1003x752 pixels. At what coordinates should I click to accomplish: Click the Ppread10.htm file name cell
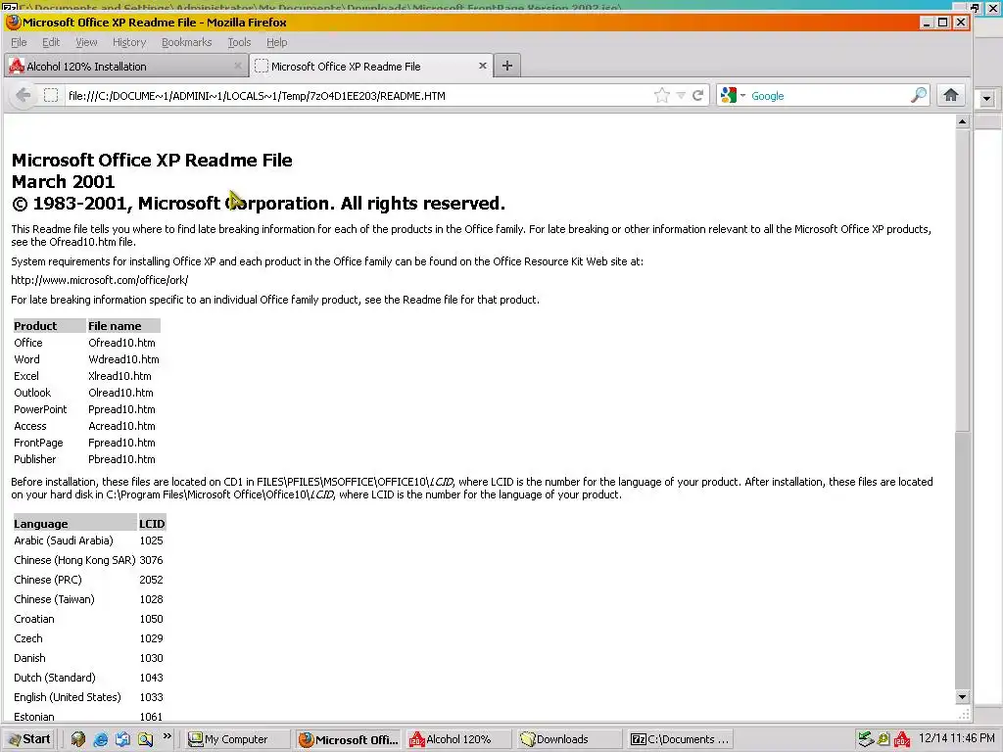[121, 409]
